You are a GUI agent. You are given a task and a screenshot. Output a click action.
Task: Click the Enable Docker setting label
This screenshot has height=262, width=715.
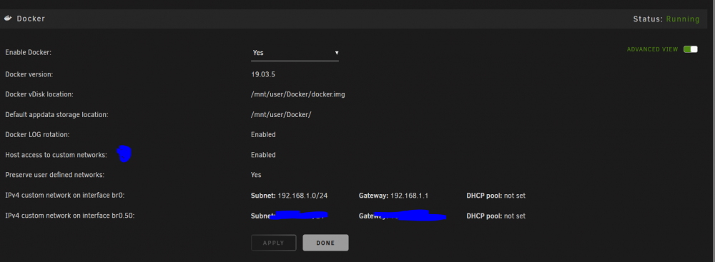29,52
